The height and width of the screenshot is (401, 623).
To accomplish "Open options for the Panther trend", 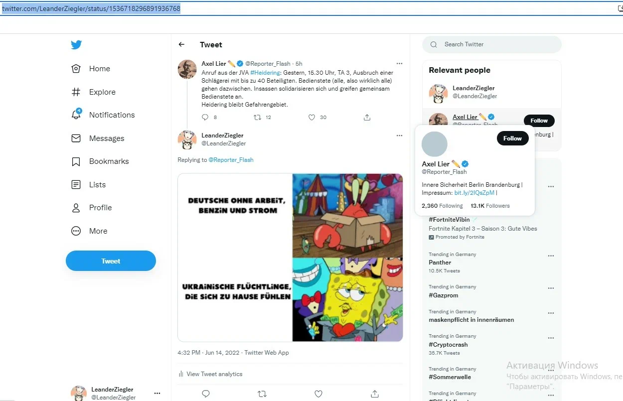I will pos(551,256).
